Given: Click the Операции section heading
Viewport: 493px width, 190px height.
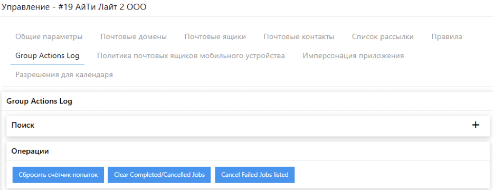Looking at the screenshot, I should click(x=30, y=151).
